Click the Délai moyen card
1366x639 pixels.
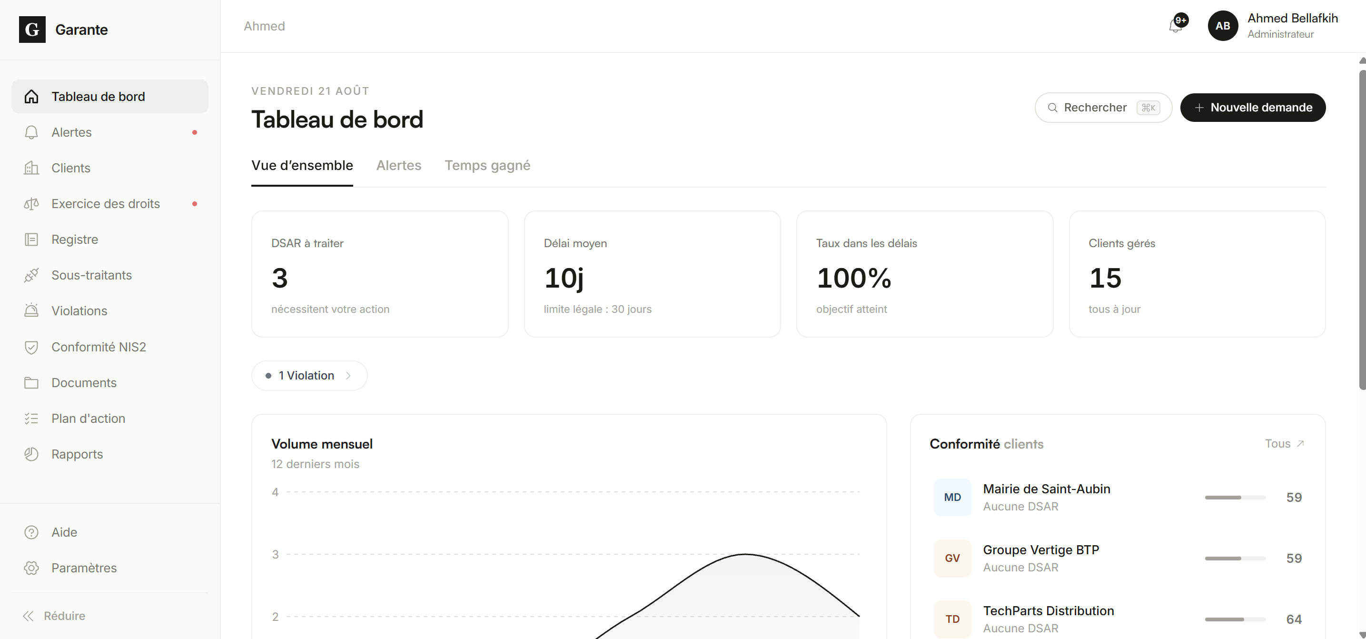point(652,274)
